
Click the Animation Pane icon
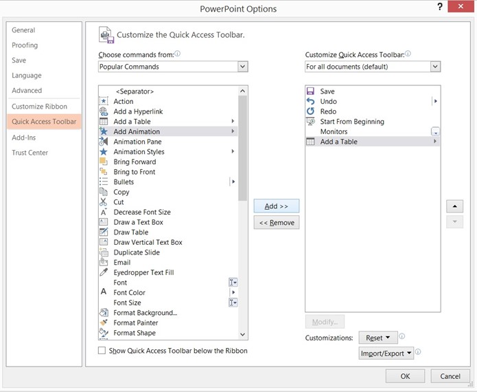click(x=104, y=142)
